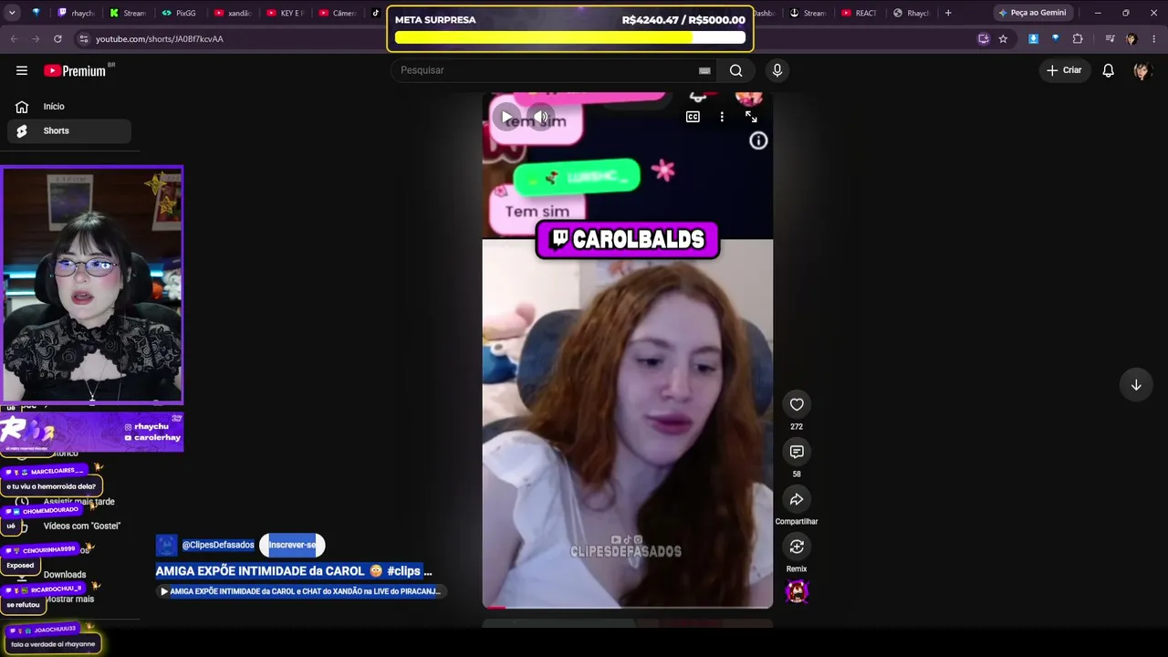Open the @ClipesDefasados channel link
Viewport: 1168px width, 657px height.
[218, 545]
